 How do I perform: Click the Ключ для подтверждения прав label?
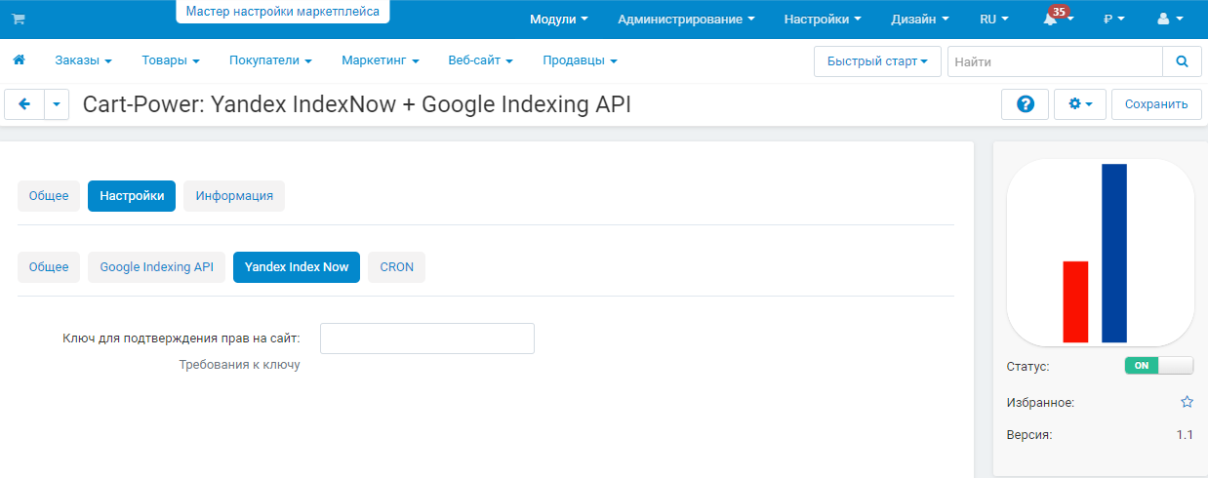181,339
